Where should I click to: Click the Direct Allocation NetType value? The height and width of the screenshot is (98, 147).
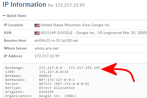coord(57,88)
